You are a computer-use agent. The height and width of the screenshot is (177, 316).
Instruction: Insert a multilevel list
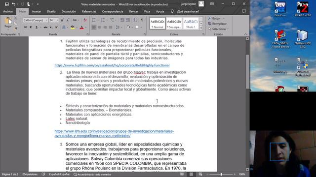tap(112, 20)
